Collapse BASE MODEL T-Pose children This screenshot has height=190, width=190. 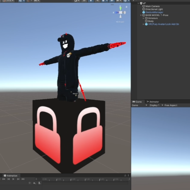point(141,15)
